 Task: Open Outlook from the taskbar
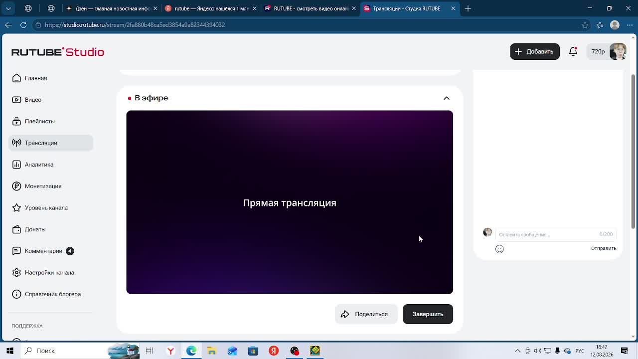[x=232, y=351]
